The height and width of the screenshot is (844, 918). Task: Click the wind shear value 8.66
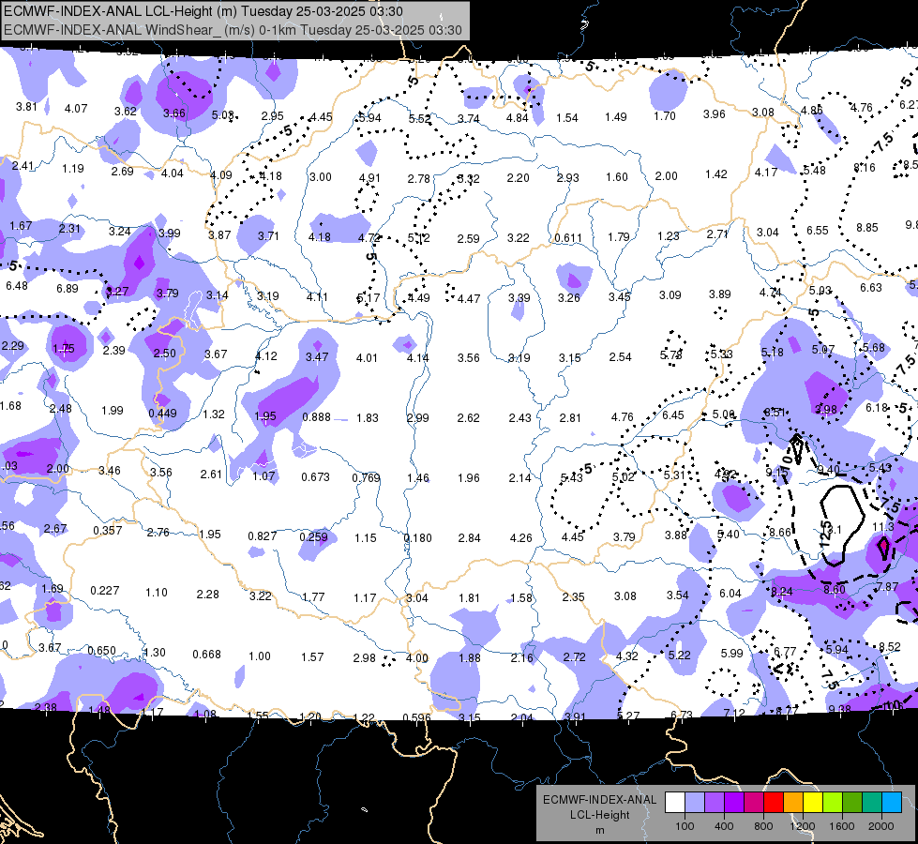pyautogui.click(x=780, y=532)
